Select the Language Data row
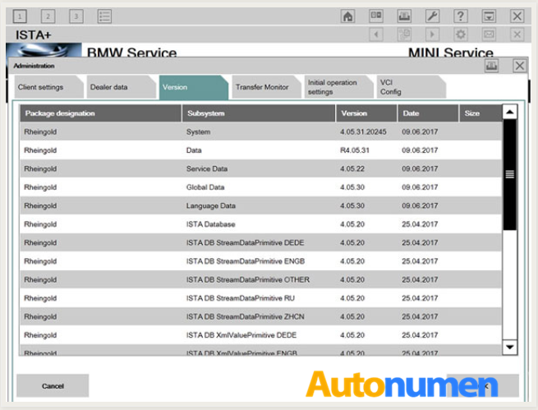 pos(260,206)
